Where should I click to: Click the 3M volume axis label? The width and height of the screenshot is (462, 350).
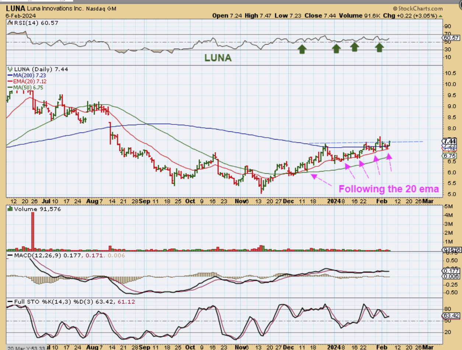click(x=449, y=224)
